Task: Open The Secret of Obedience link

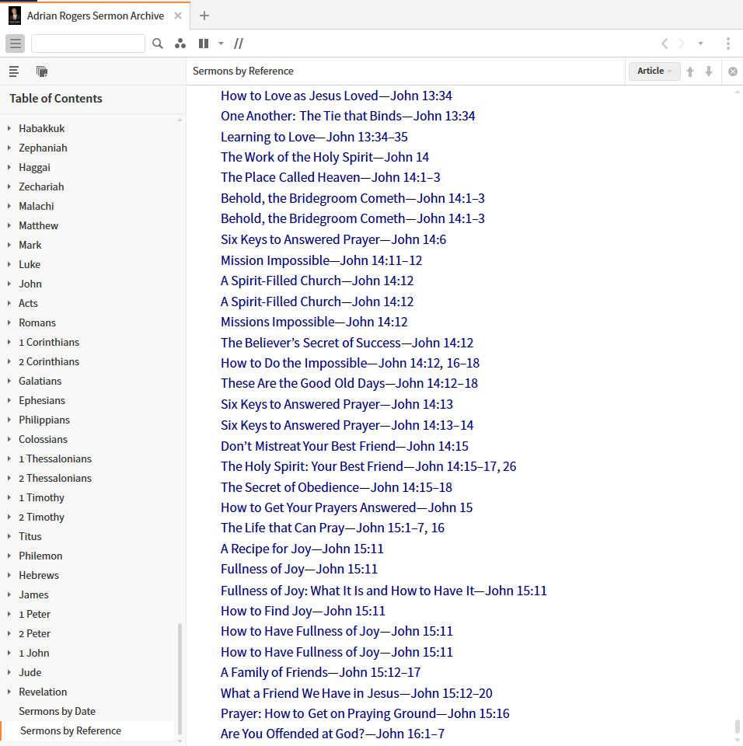Action: click(336, 488)
